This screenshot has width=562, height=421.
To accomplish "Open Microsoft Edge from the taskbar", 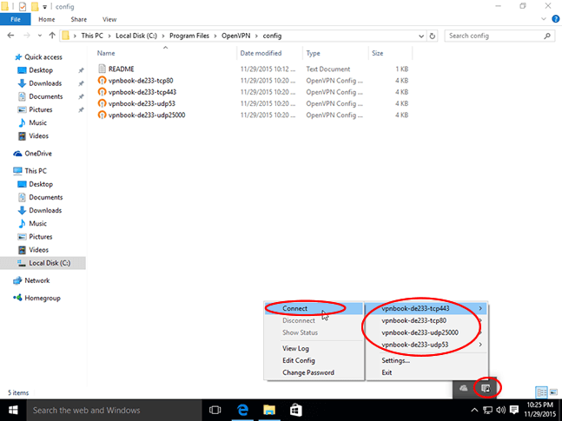I will [x=242, y=410].
